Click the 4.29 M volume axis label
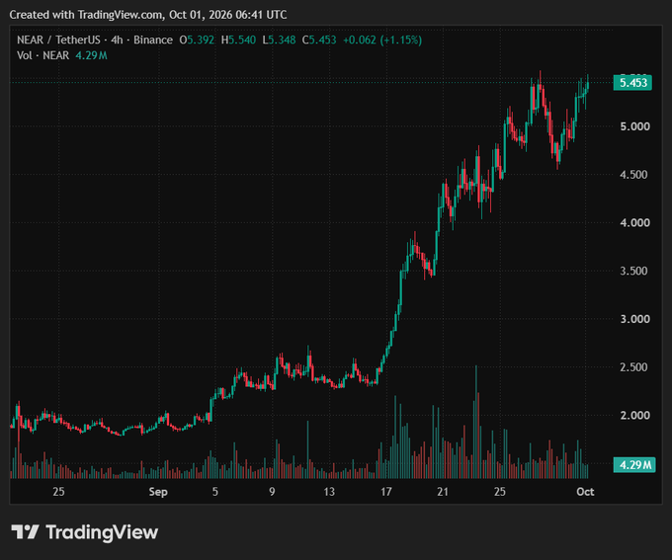 pos(634,464)
